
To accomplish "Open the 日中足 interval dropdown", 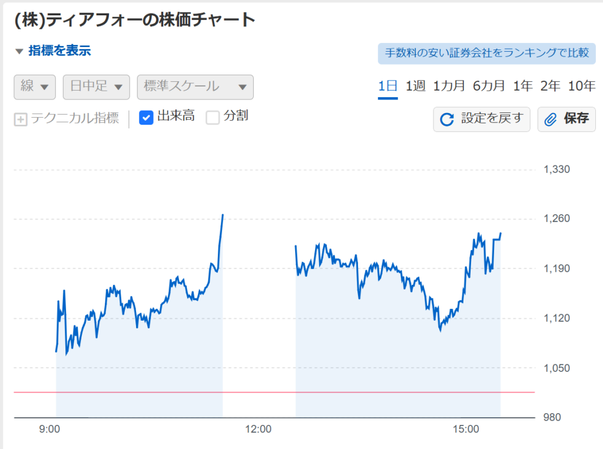I will 96,87.
